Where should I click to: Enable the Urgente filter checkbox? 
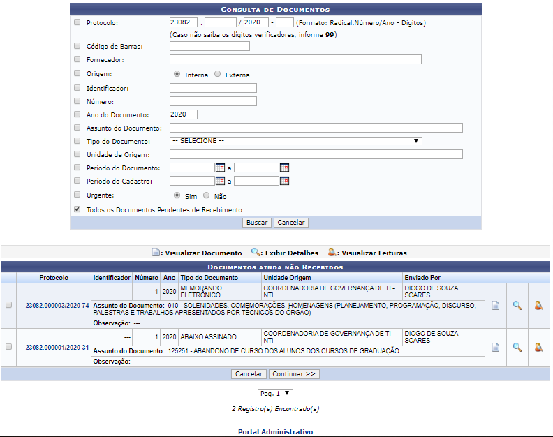[x=78, y=195]
